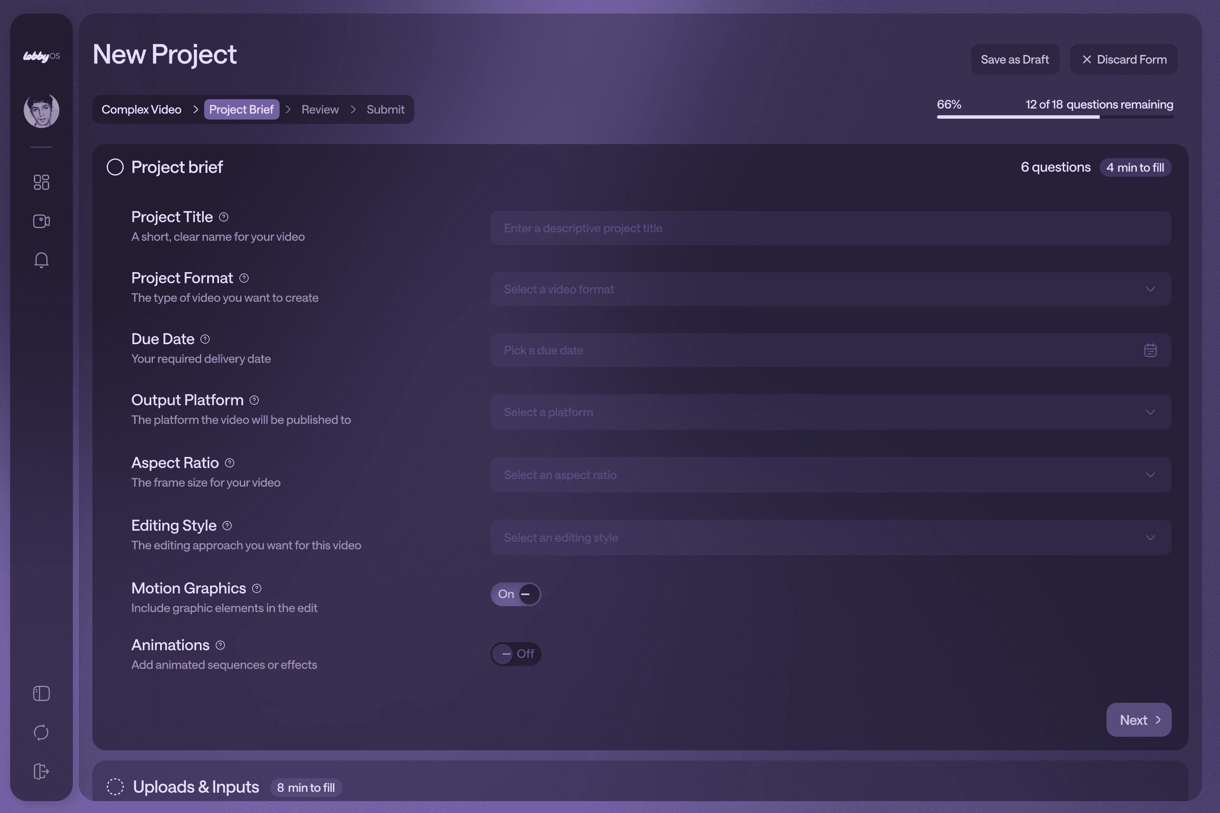Select Complex Video breadcrumb step
The image size is (1220, 813).
(x=141, y=109)
